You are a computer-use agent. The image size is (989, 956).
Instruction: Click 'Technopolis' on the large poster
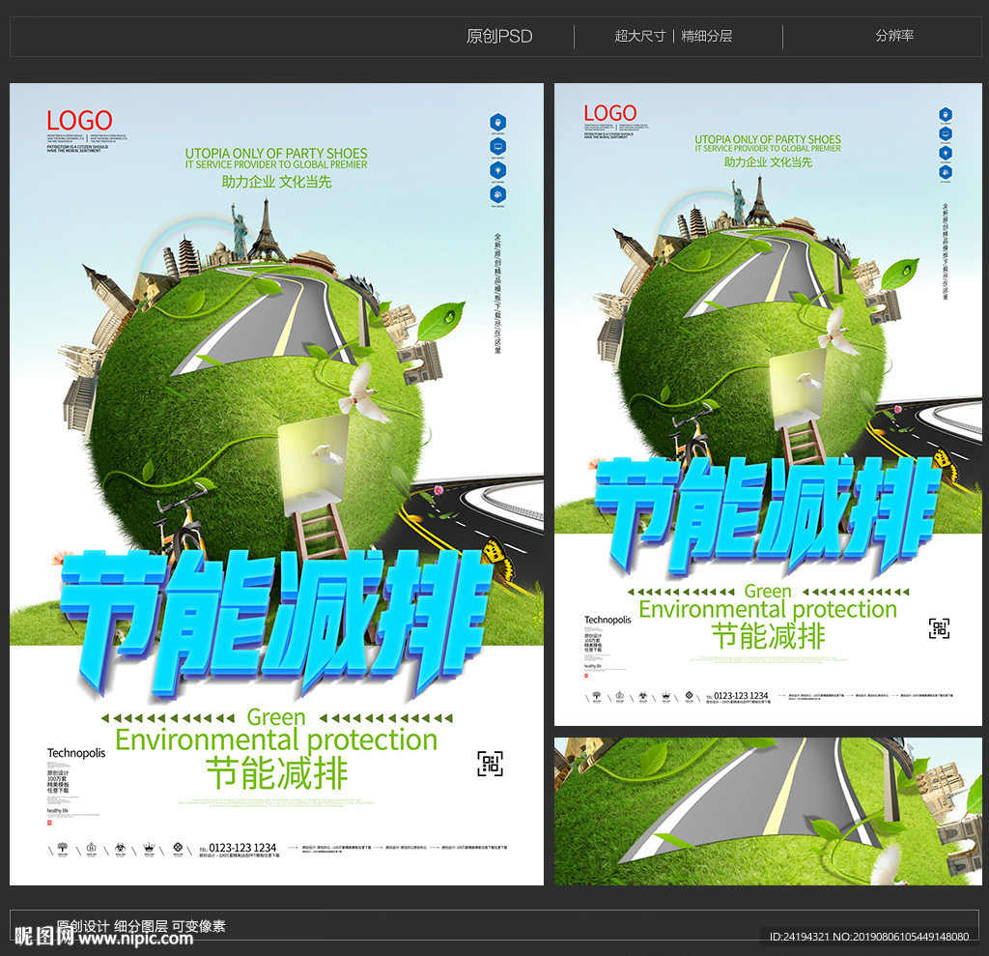[x=76, y=753]
